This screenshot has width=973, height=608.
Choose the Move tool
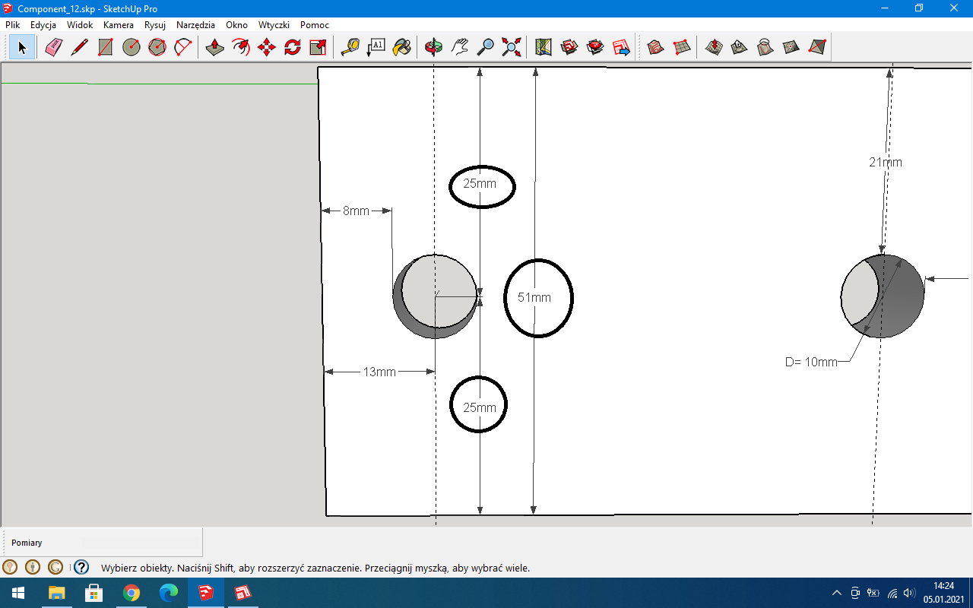267,48
